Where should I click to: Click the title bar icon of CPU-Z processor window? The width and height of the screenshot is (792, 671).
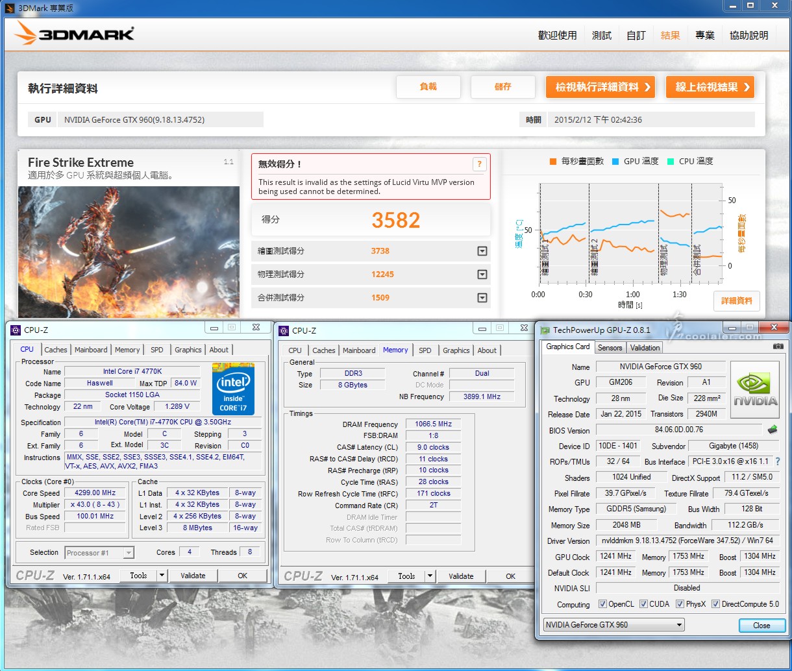click(x=16, y=330)
